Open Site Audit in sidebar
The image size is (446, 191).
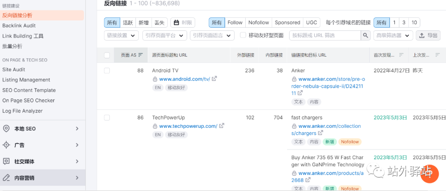[14, 69]
